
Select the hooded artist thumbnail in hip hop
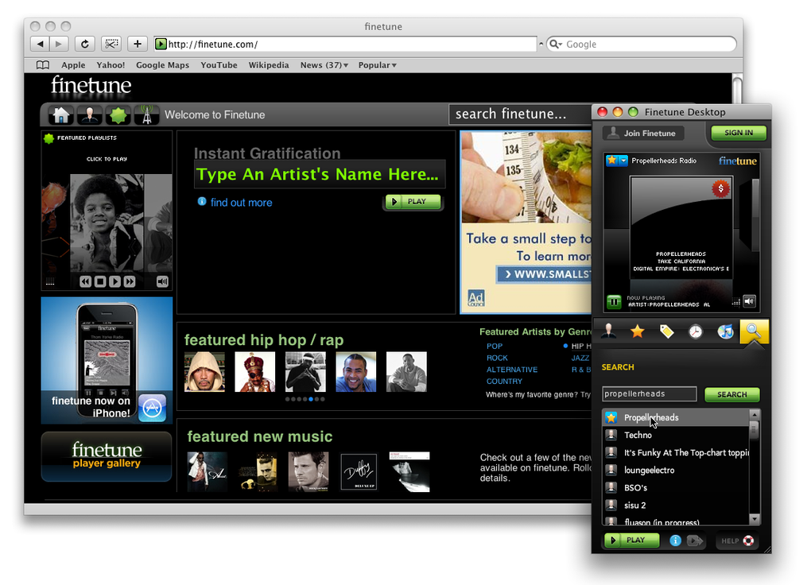[x=205, y=372]
